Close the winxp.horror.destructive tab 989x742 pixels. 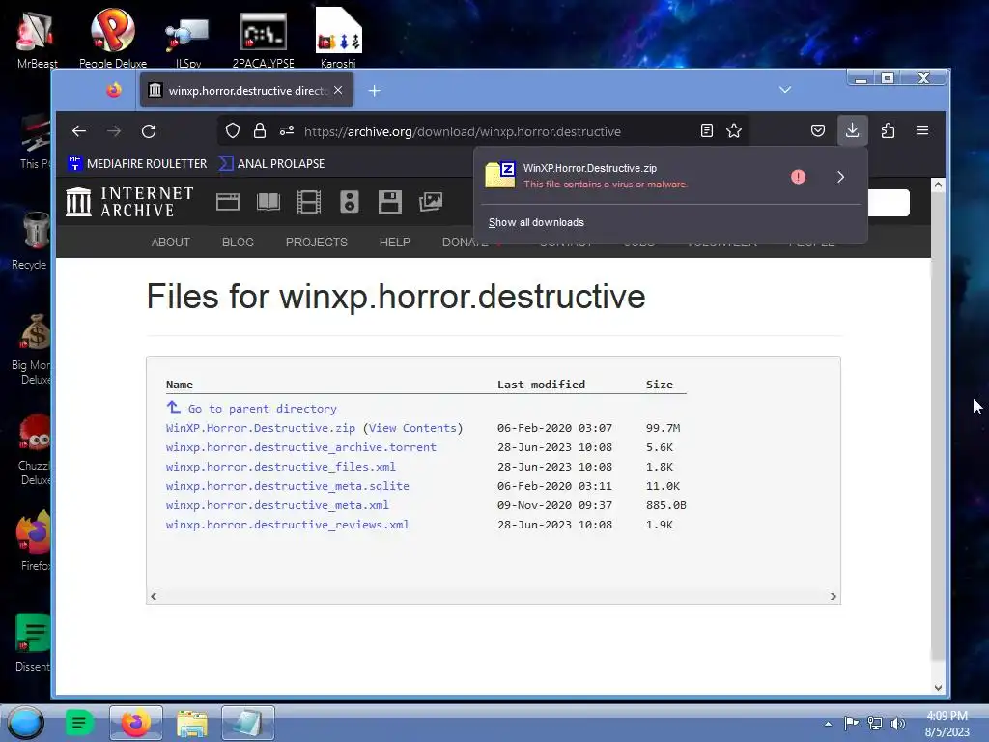click(x=338, y=90)
